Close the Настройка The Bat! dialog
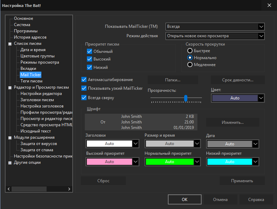 [x=269, y=5]
